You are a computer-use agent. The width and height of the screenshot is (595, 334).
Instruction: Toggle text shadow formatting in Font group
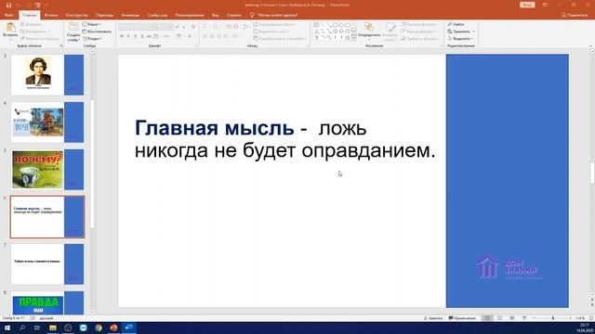tap(142, 36)
